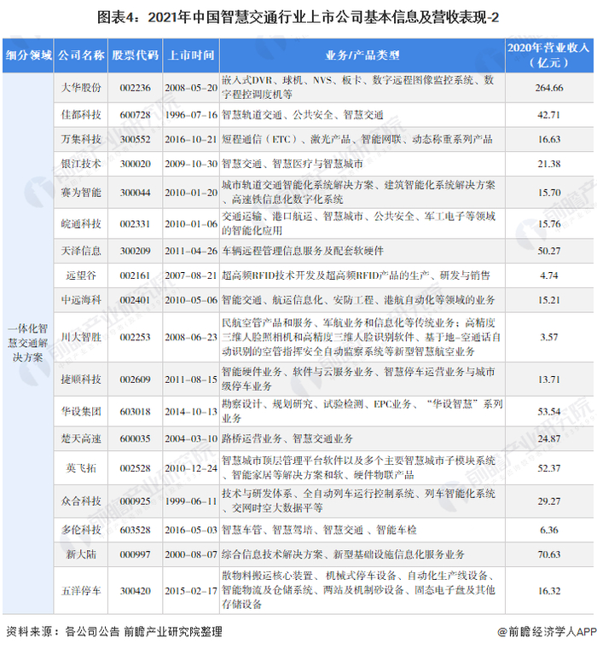Click the 资料来源 source note
This screenshot has height=649, width=597.
pyautogui.click(x=113, y=632)
